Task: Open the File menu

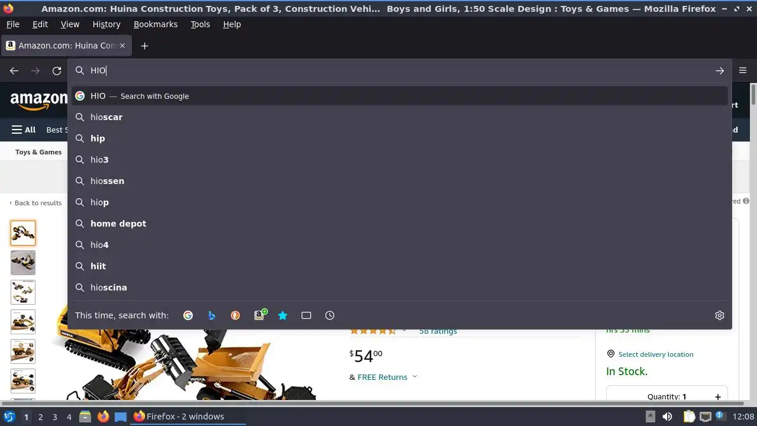Action: pos(12,24)
